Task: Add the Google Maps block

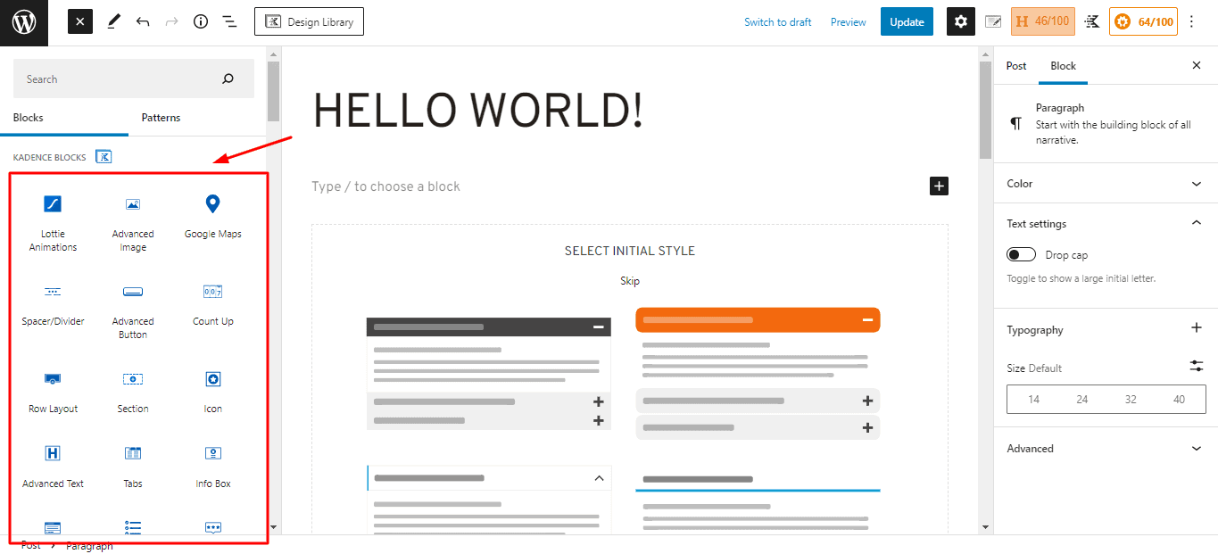Action: pyautogui.click(x=212, y=217)
